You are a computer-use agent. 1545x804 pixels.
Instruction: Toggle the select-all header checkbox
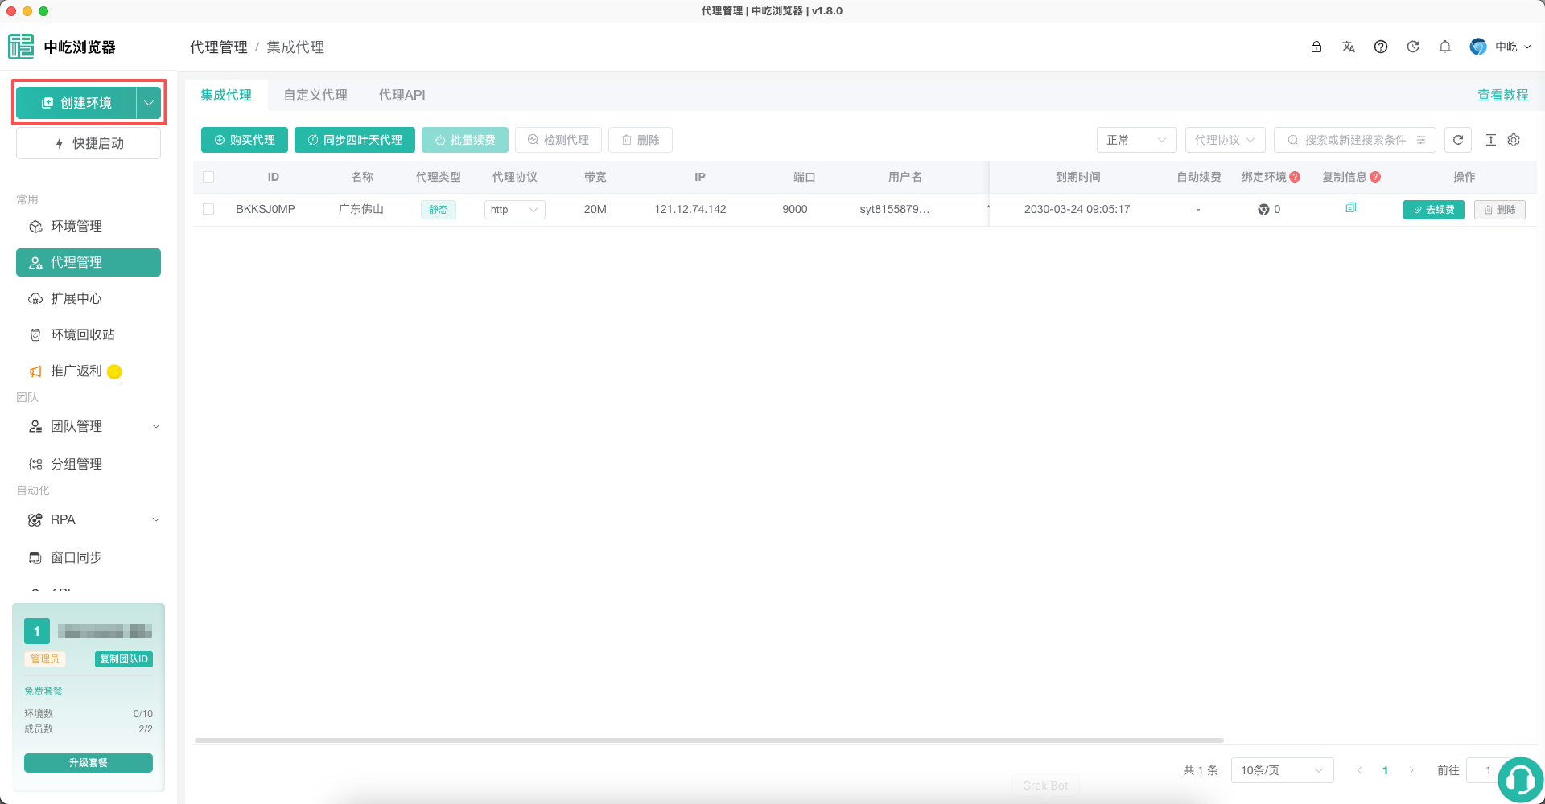pos(208,177)
